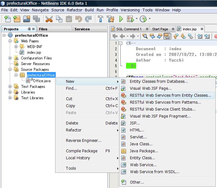The height and width of the screenshot is (188, 217).
Task: Click the New Project toolbar icon
Action: (x=16, y=19)
